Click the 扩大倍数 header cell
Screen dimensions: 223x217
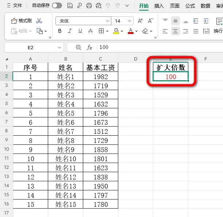[x=171, y=67]
